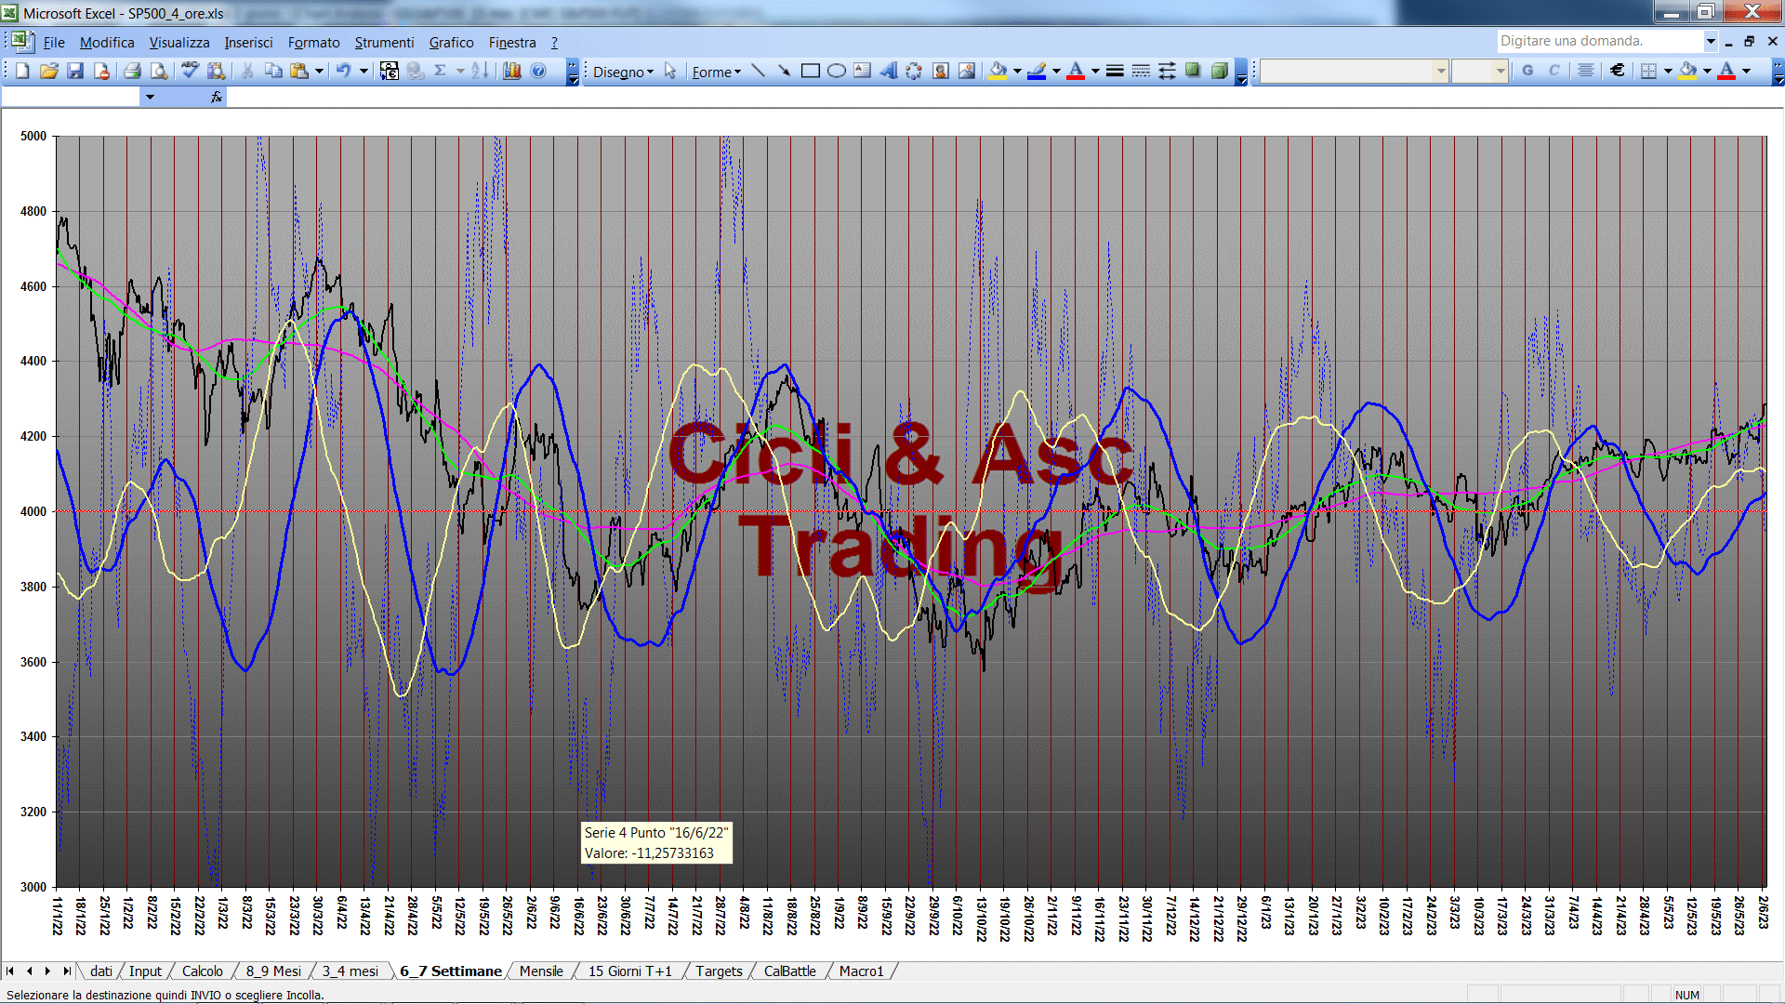Screen dimensions: 1785x1004
Task: Click the Sort ascending icon
Action: click(480, 71)
